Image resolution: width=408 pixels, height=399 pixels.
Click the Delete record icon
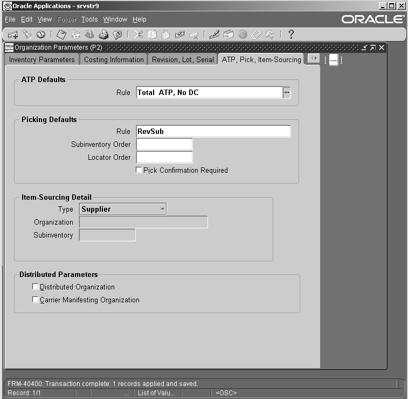[194, 35]
